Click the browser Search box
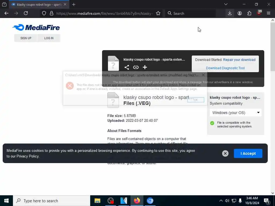275x206 pixels. coord(191,13)
